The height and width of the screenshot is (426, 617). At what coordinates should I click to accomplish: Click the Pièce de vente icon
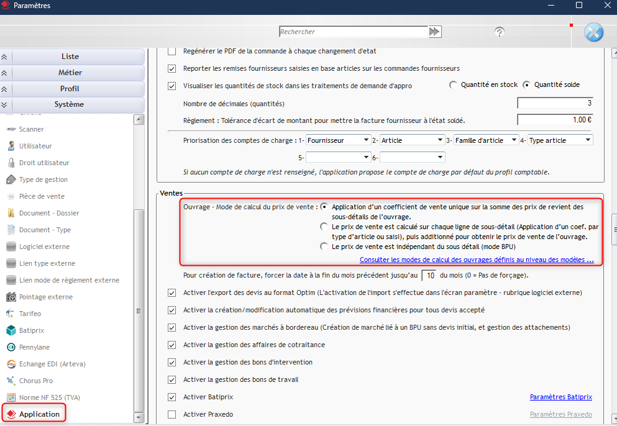click(x=11, y=196)
